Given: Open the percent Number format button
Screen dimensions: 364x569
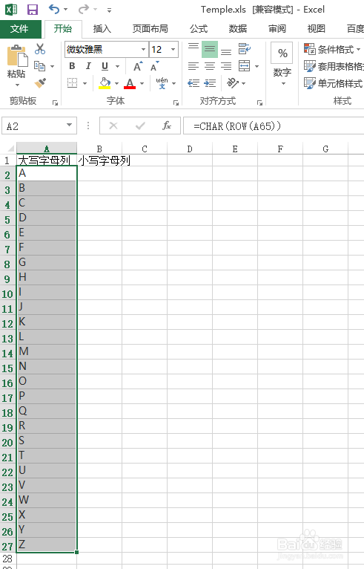Looking at the screenshot, I should [x=282, y=53].
